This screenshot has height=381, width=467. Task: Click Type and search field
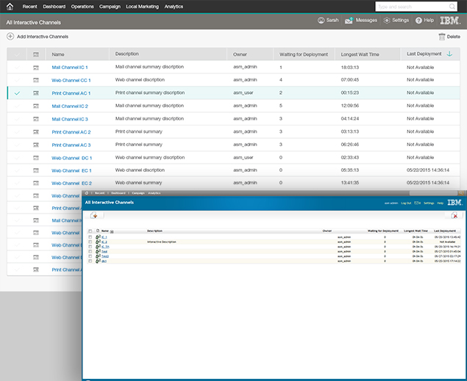[x=416, y=7]
